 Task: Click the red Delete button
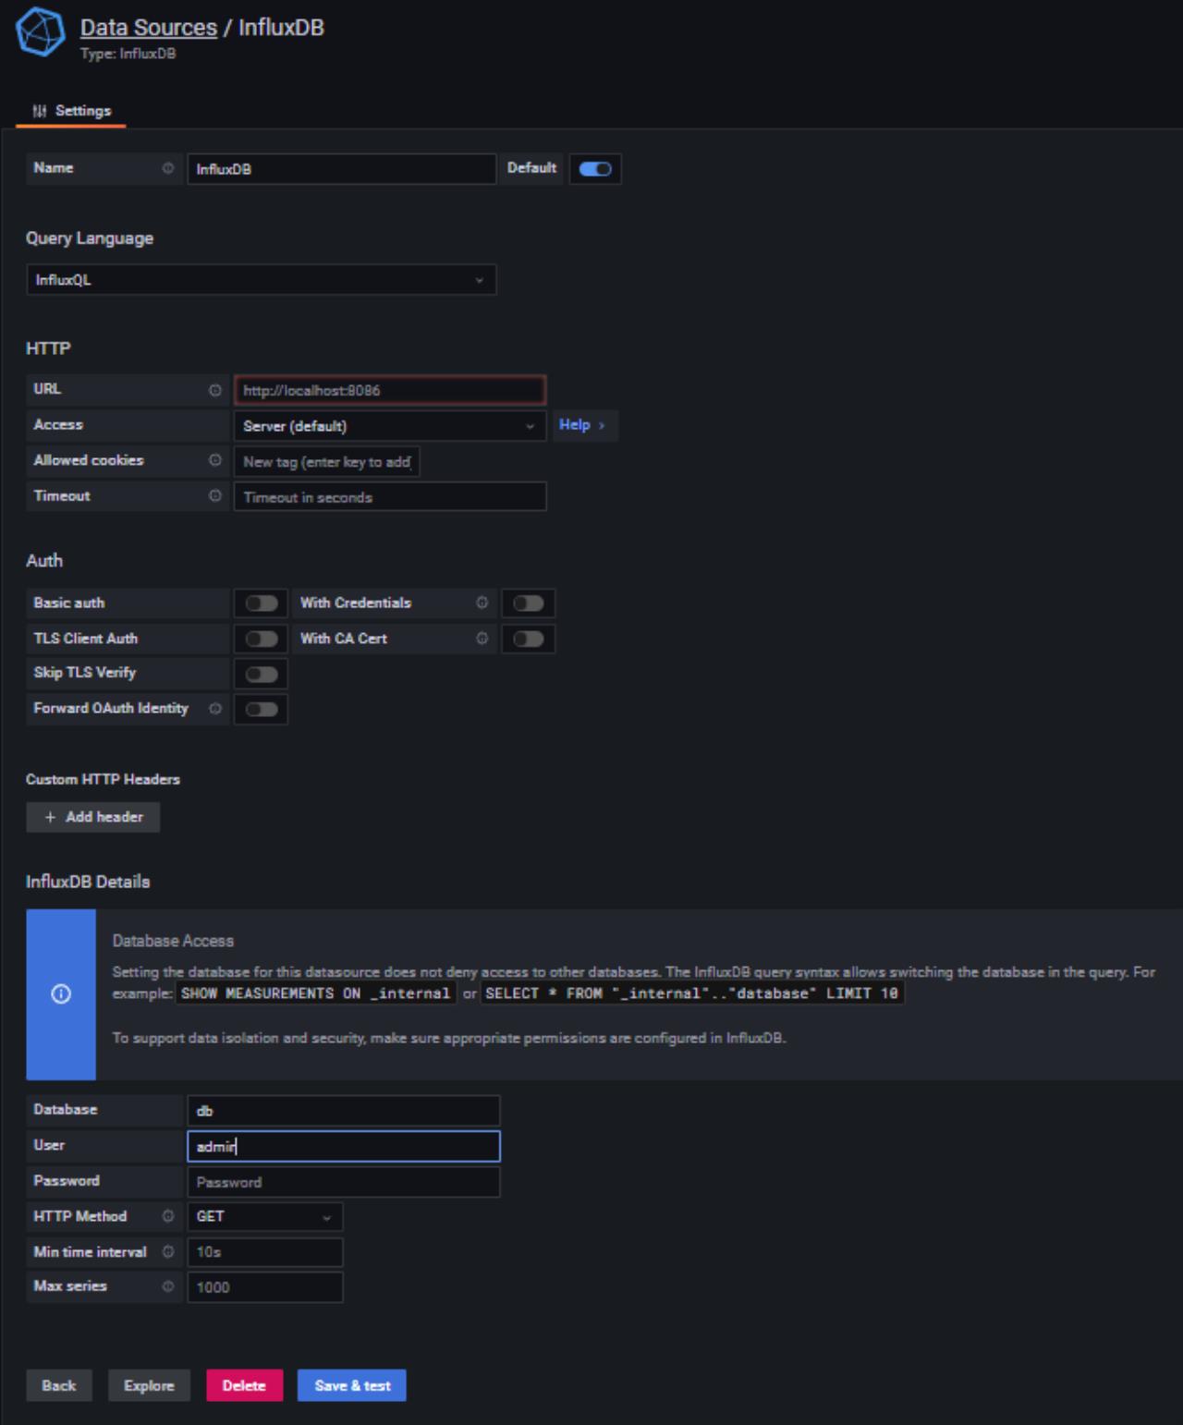coord(244,1385)
